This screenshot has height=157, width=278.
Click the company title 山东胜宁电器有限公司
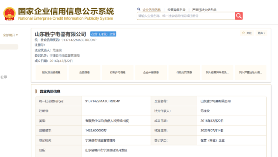(x=60, y=34)
